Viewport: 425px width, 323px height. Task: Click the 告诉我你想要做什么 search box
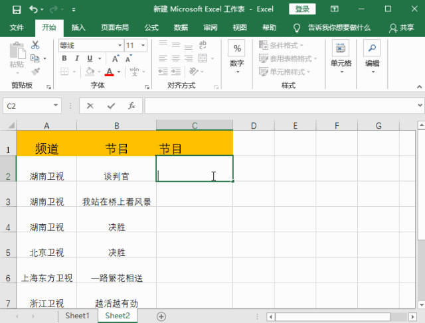pos(339,28)
